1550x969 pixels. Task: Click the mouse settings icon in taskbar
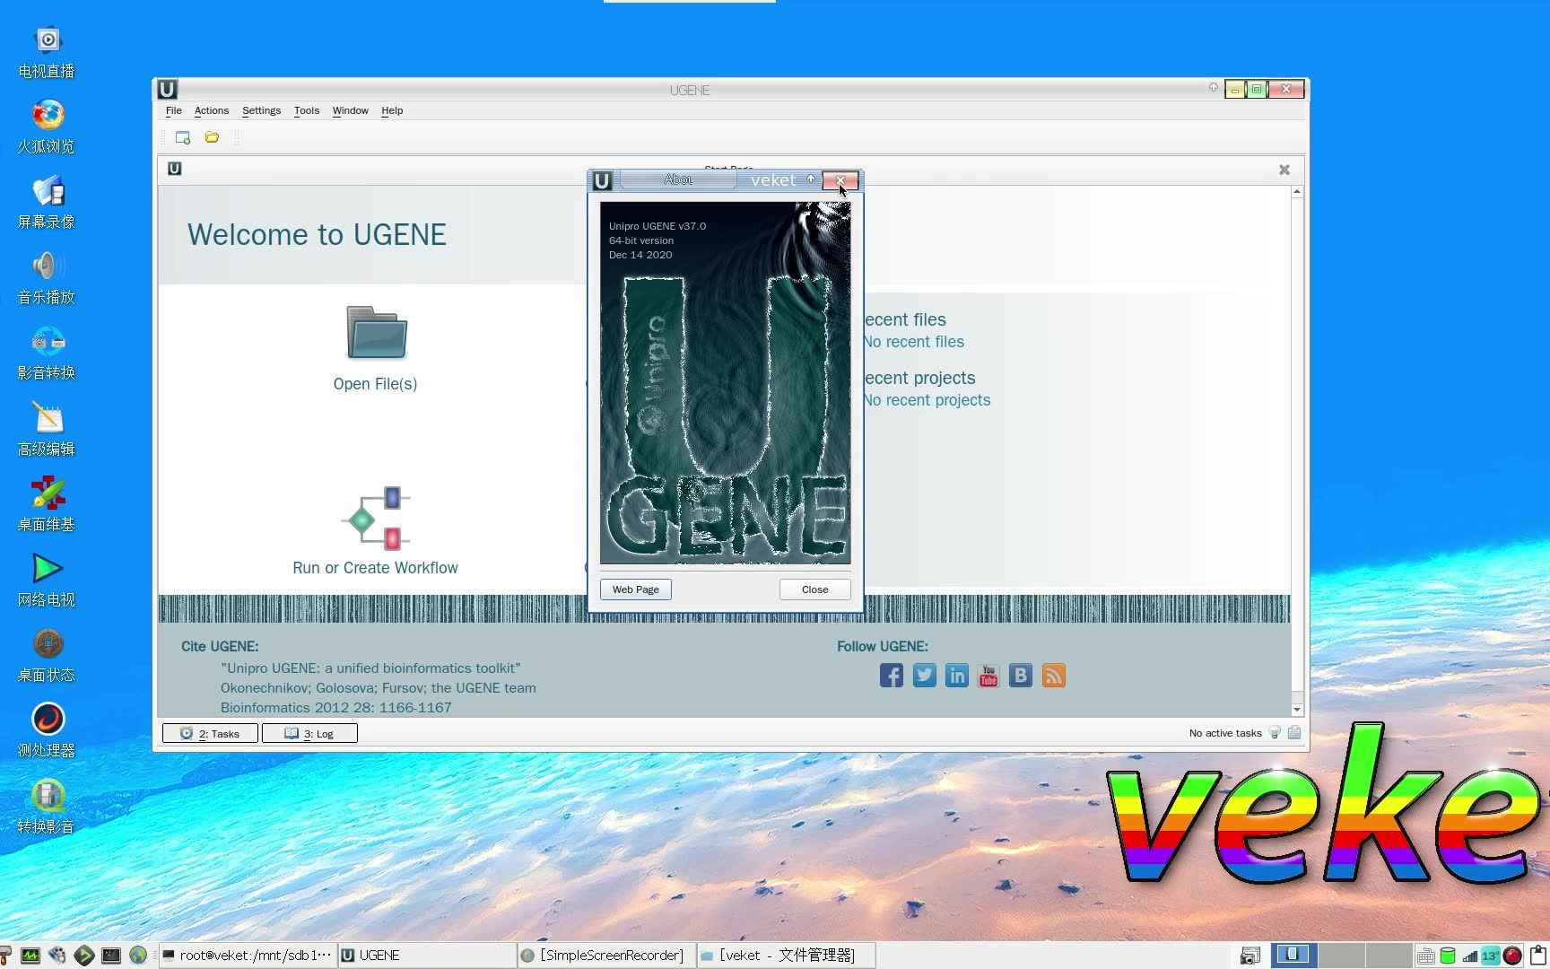pos(57,956)
